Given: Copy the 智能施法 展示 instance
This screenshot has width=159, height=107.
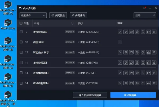Looking at the screenshot, I should [131, 52].
